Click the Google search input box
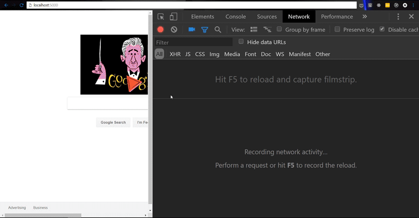The height and width of the screenshot is (218, 419). (108, 103)
